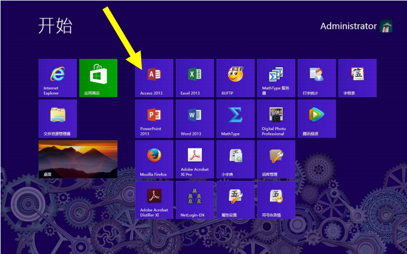Open the 小字典 dictionary tile
The width and height of the screenshot is (407, 254).
[x=235, y=159]
